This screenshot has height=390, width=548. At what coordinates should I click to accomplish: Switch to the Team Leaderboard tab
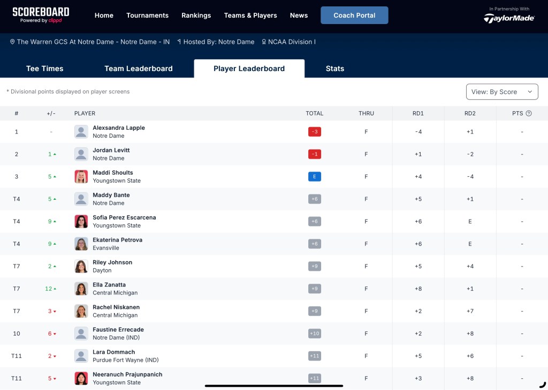(x=138, y=68)
